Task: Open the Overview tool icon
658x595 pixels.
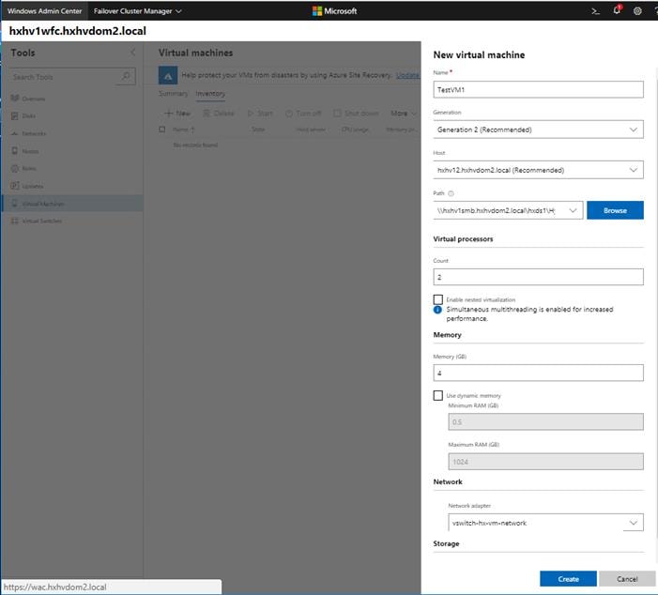Action: pyautogui.click(x=15, y=99)
